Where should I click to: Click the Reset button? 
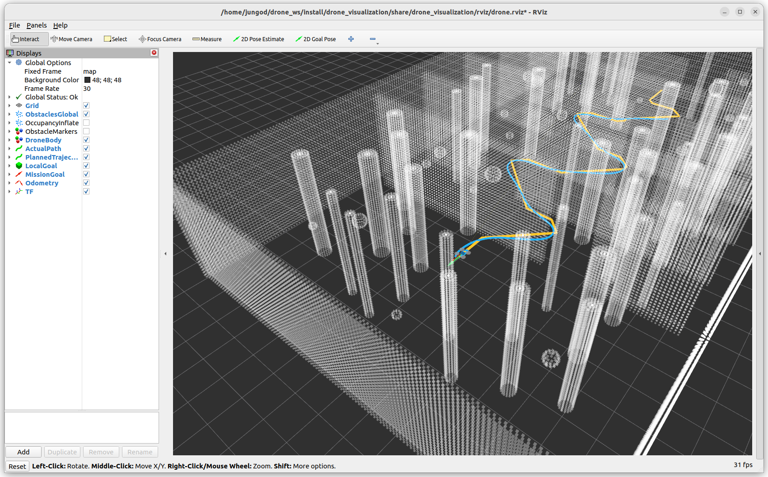coord(17,466)
